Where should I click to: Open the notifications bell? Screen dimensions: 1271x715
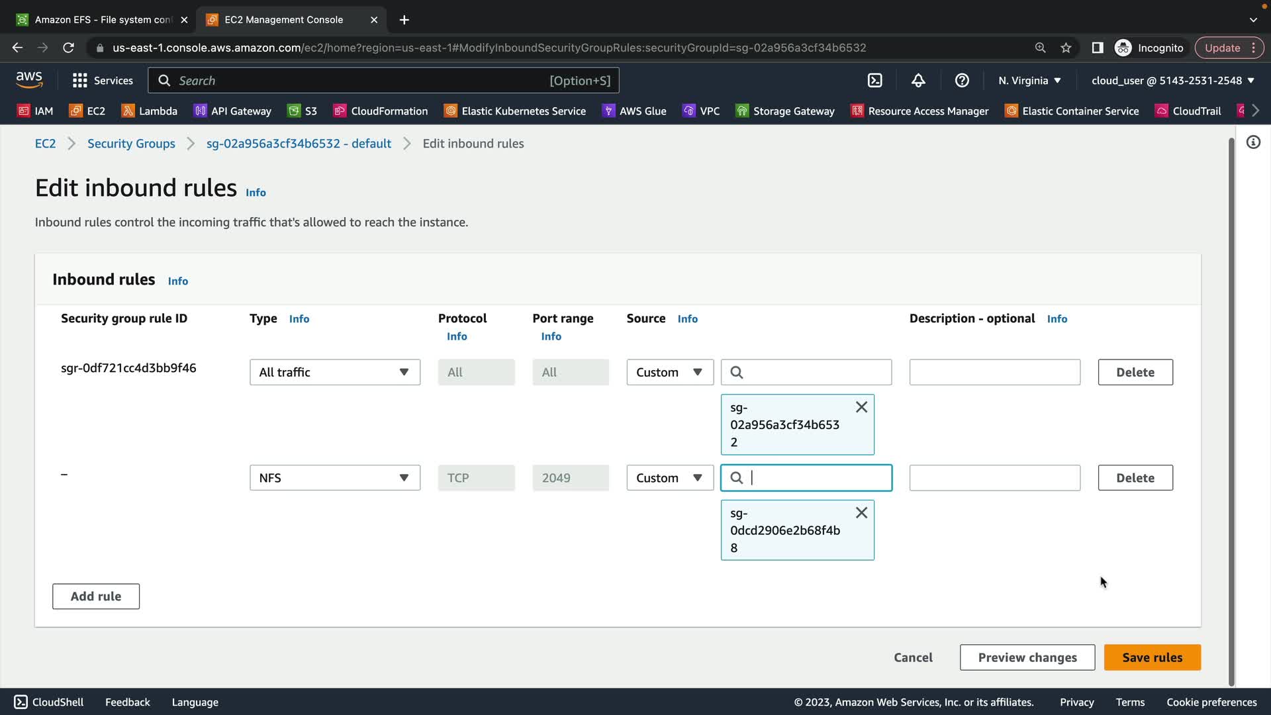point(918,81)
